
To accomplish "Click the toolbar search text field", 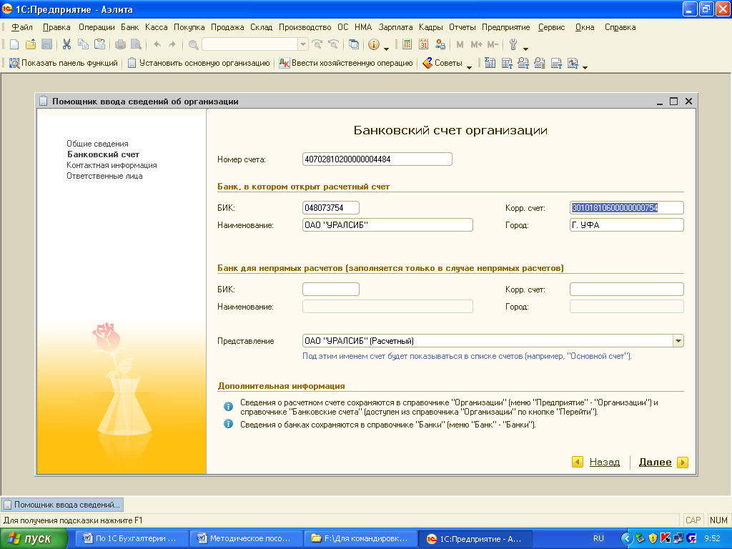I will click(249, 44).
